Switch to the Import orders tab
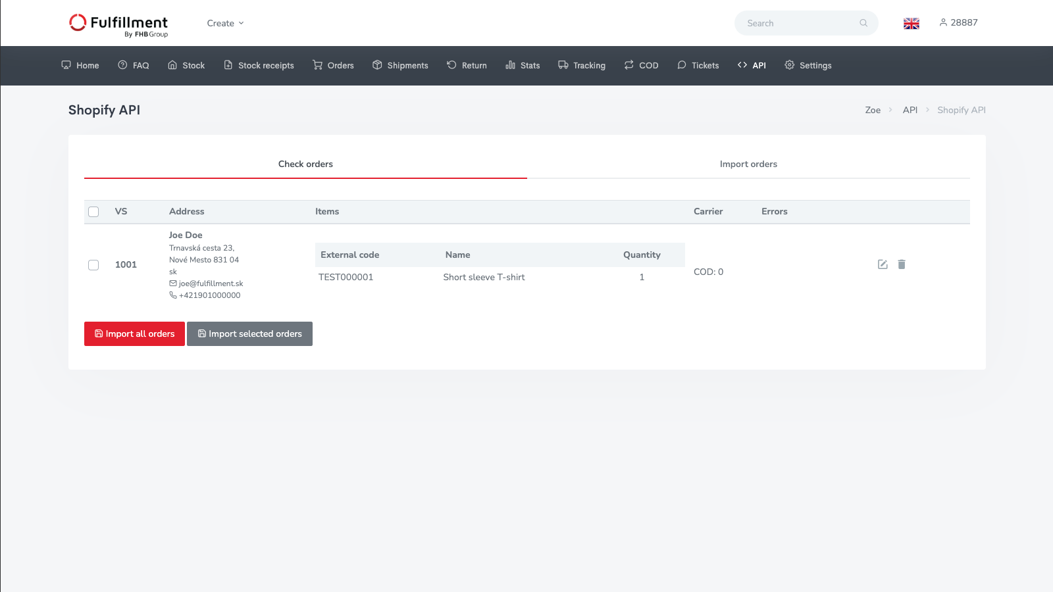The height and width of the screenshot is (592, 1053). point(748,164)
